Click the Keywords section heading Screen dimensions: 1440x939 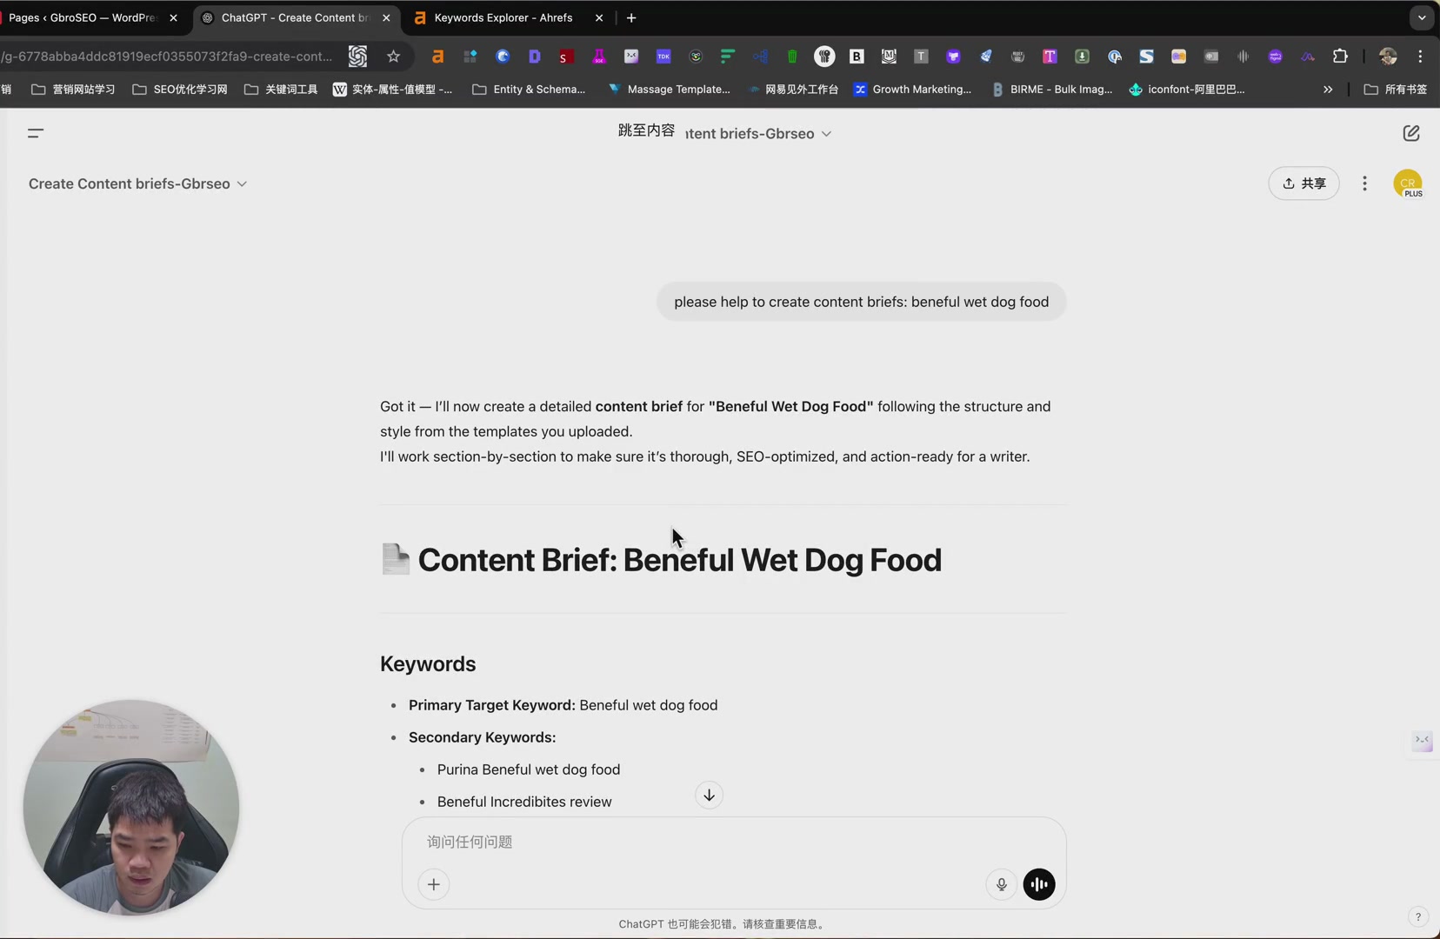[428, 663]
